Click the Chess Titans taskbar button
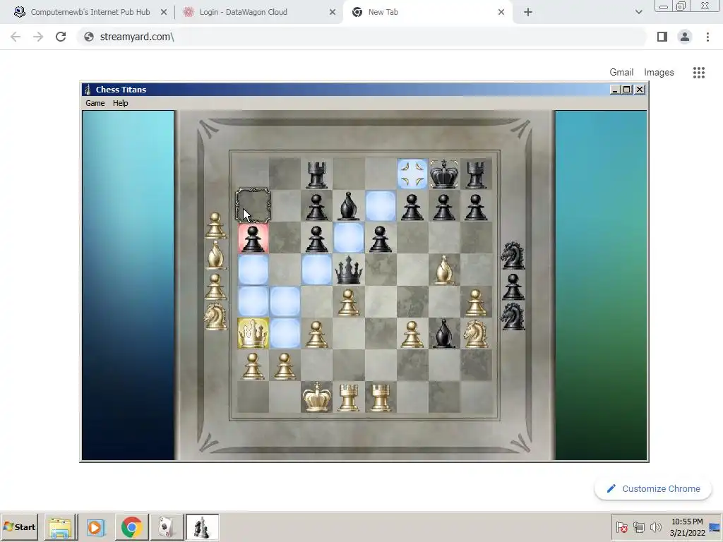Viewport: 723px width, 542px height. pyautogui.click(x=202, y=526)
